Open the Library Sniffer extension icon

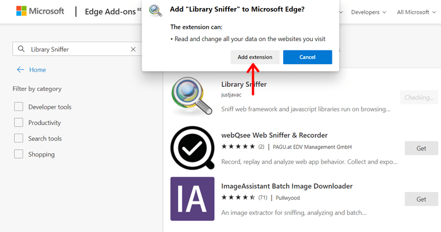point(192,97)
